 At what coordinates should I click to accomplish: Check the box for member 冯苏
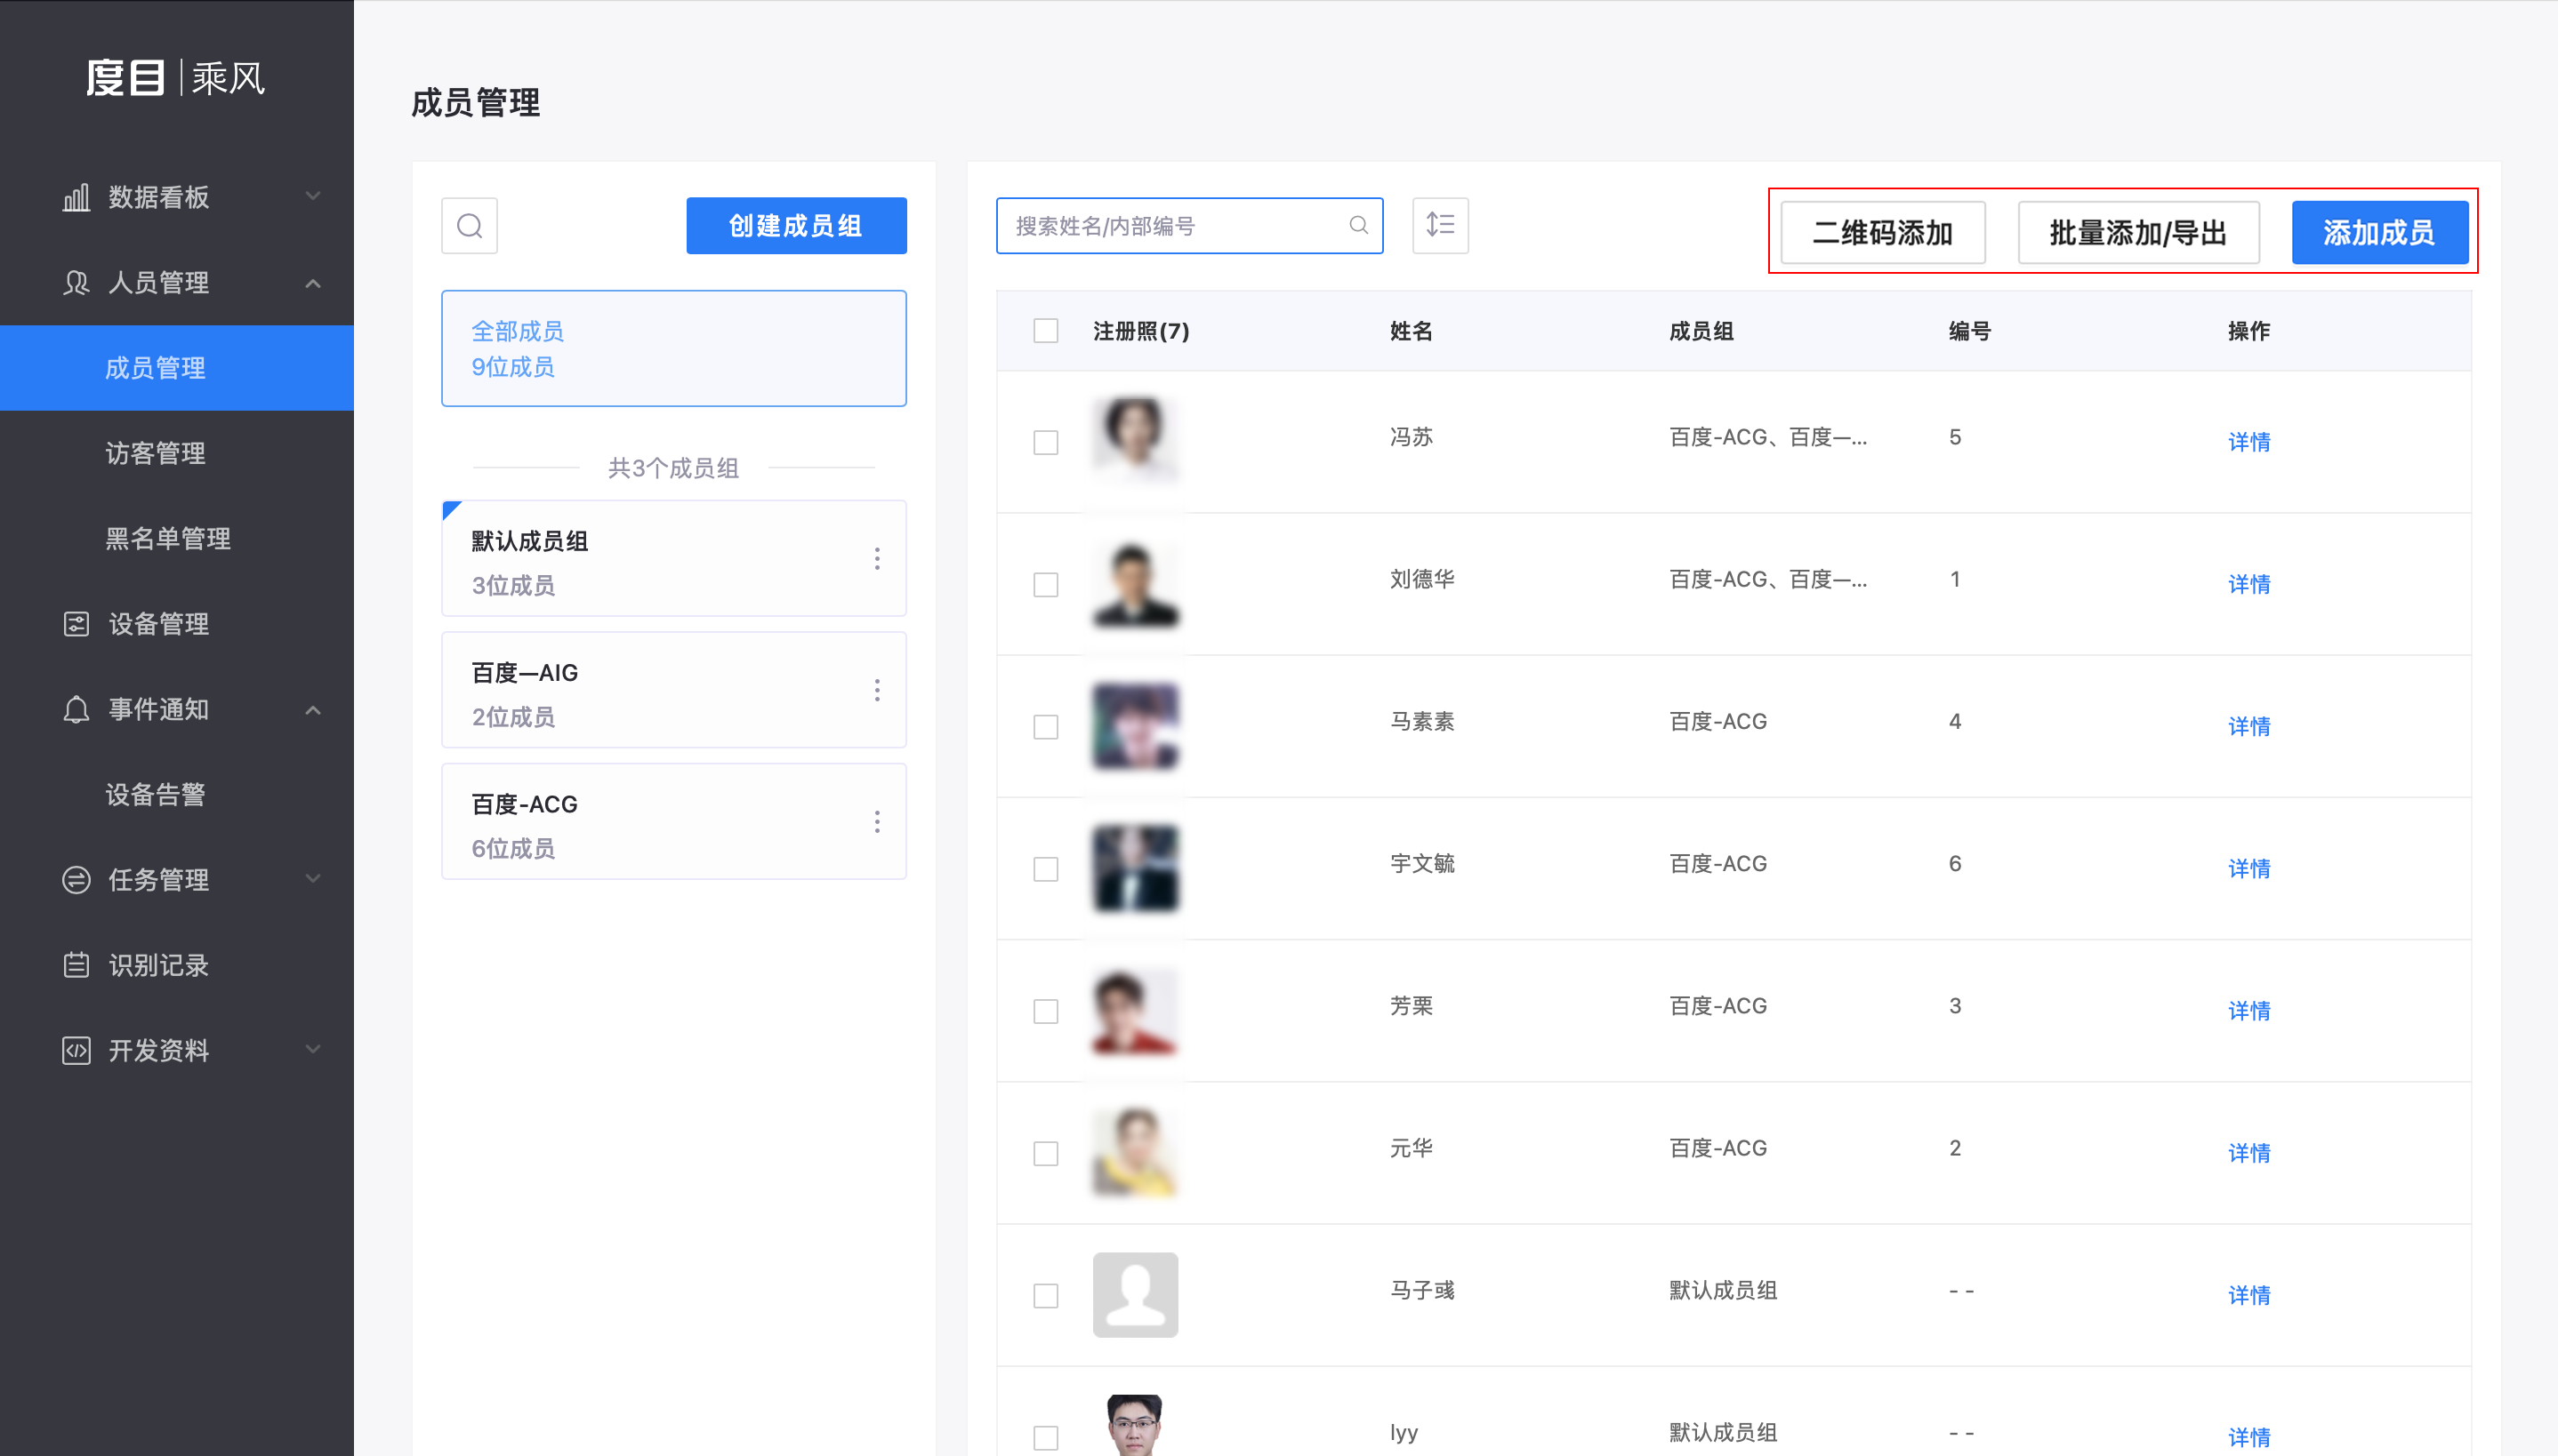1045,443
